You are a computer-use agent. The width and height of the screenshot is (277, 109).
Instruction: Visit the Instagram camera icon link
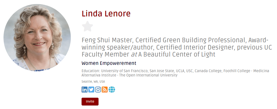point(98,89)
